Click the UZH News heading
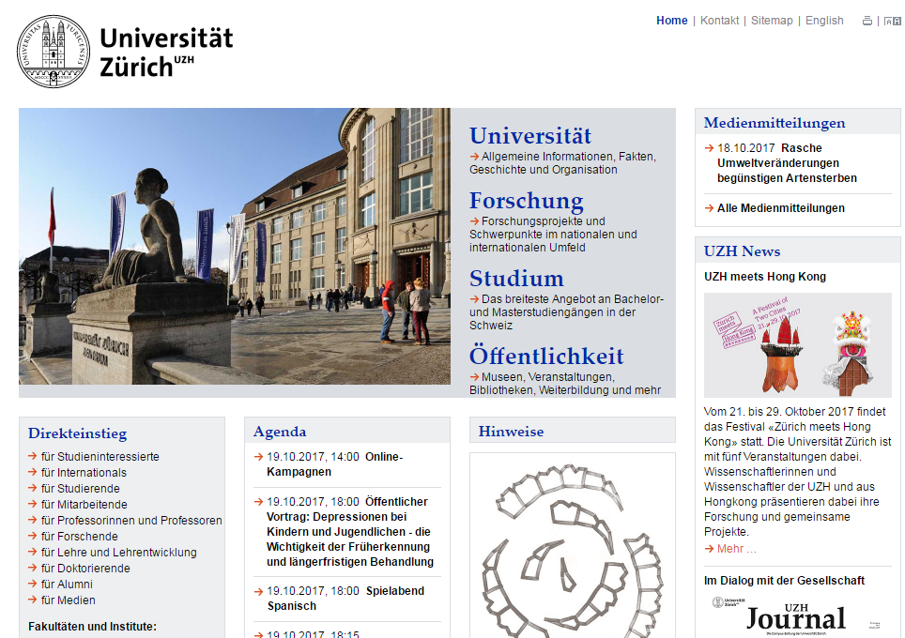This screenshot has width=905, height=638. click(x=742, y=251)
